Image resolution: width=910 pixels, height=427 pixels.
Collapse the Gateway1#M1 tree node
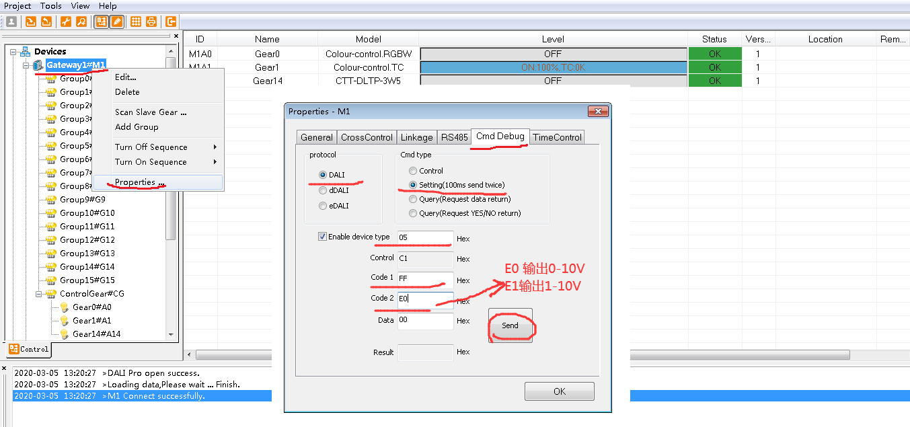(x=26, y=65)
